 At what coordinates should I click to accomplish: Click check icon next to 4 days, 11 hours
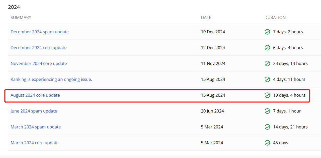[267, 79]
